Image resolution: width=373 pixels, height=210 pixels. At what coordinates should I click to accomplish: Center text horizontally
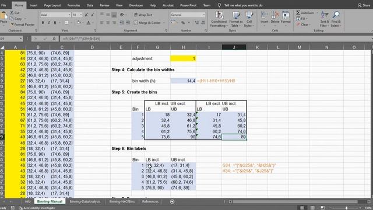point(108,23)
